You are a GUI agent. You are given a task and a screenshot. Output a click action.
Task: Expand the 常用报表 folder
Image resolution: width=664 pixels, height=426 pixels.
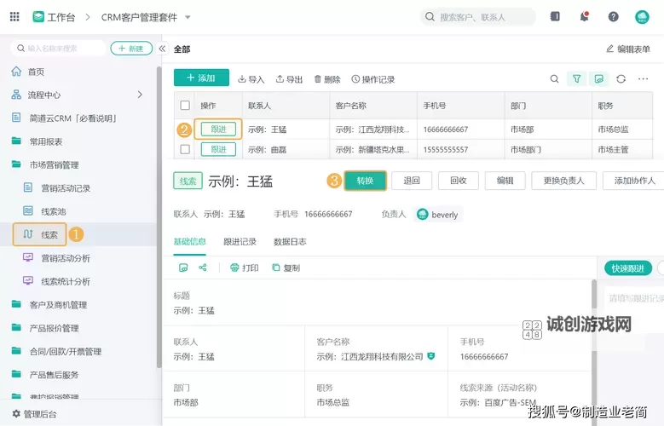point(45,141)
